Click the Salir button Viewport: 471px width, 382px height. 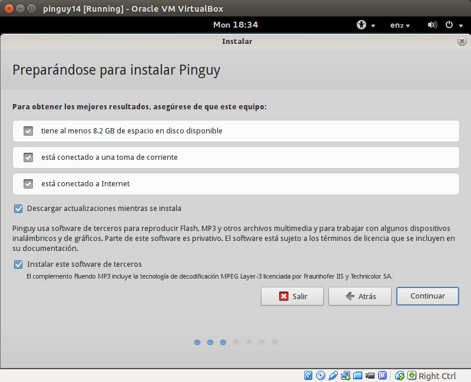click(292, 296)
